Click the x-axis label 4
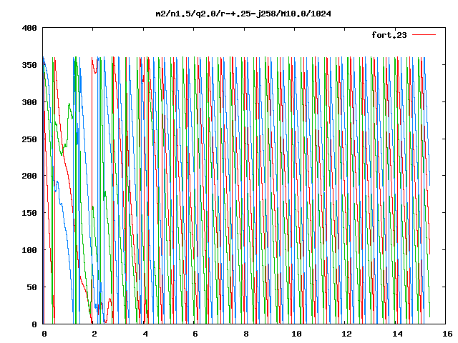This screenshot has height=343, width=458. 145,334
